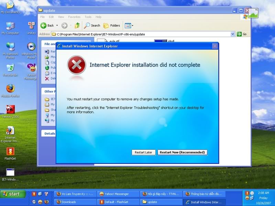
Task: Launch Firefox from Quick Launch bottom row
Action: [x=46, y=202]
